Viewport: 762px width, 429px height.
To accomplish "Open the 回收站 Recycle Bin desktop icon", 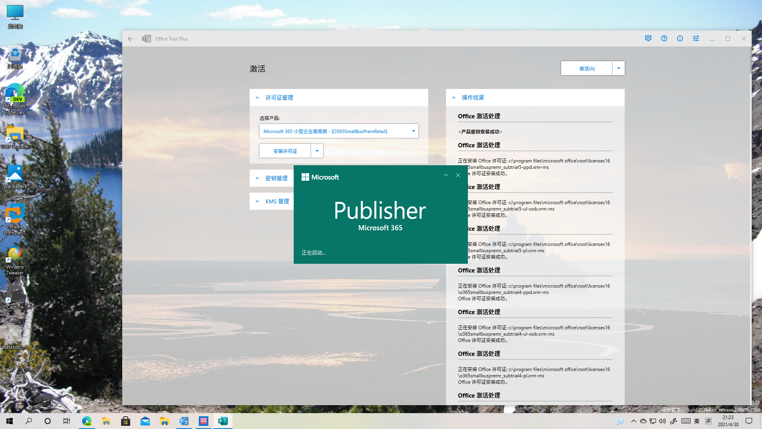I will coord(15,57).
